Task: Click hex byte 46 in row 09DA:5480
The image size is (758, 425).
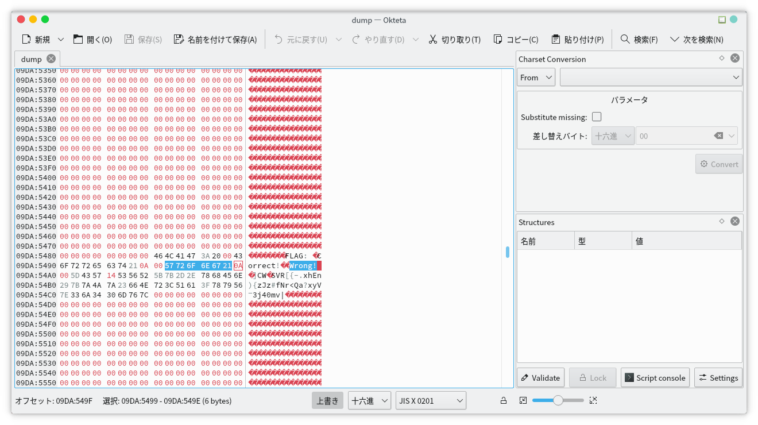Action: (x=159, y=256)
